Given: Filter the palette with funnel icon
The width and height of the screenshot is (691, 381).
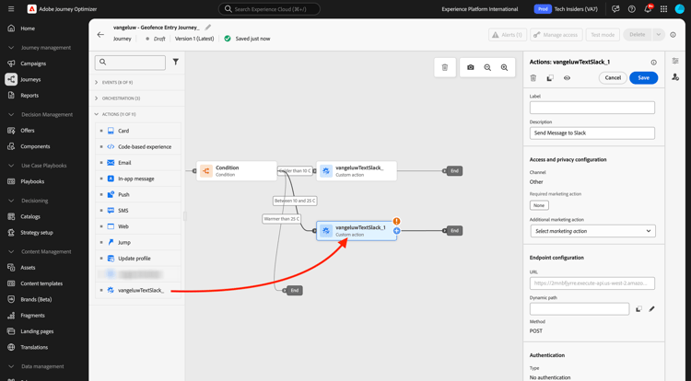Looking at the screenshot, I should pos(176,62).
